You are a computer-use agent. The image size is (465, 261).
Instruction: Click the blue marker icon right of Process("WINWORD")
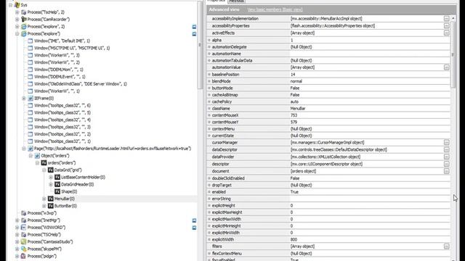click(x=194, y=228)
